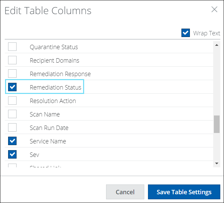Enable the Quarantine Status column checkbox
The image size is (224, 203).
13,47
